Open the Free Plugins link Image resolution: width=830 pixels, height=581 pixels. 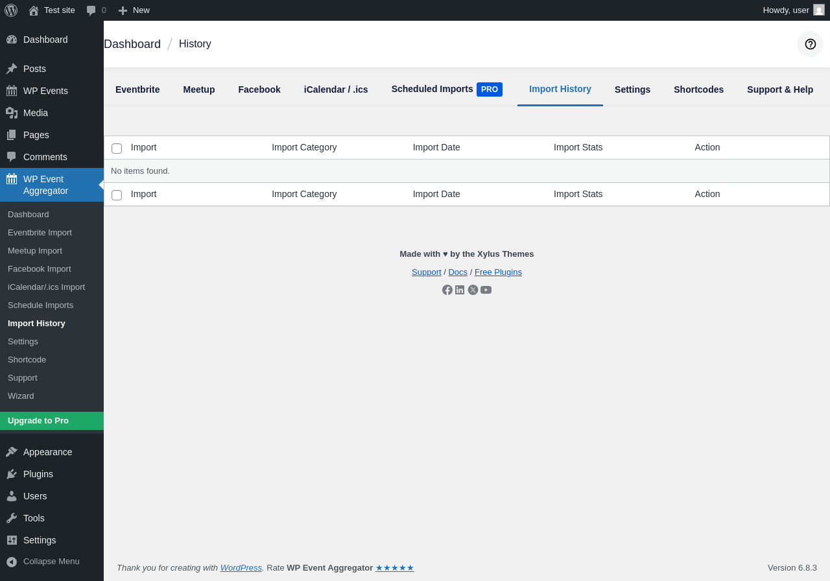[498, 272]
